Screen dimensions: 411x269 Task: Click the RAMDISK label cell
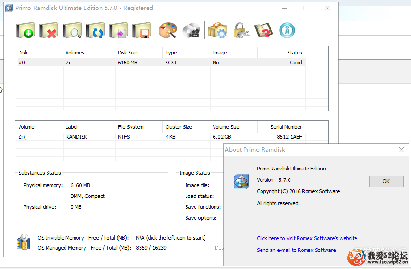click(89, 137)
